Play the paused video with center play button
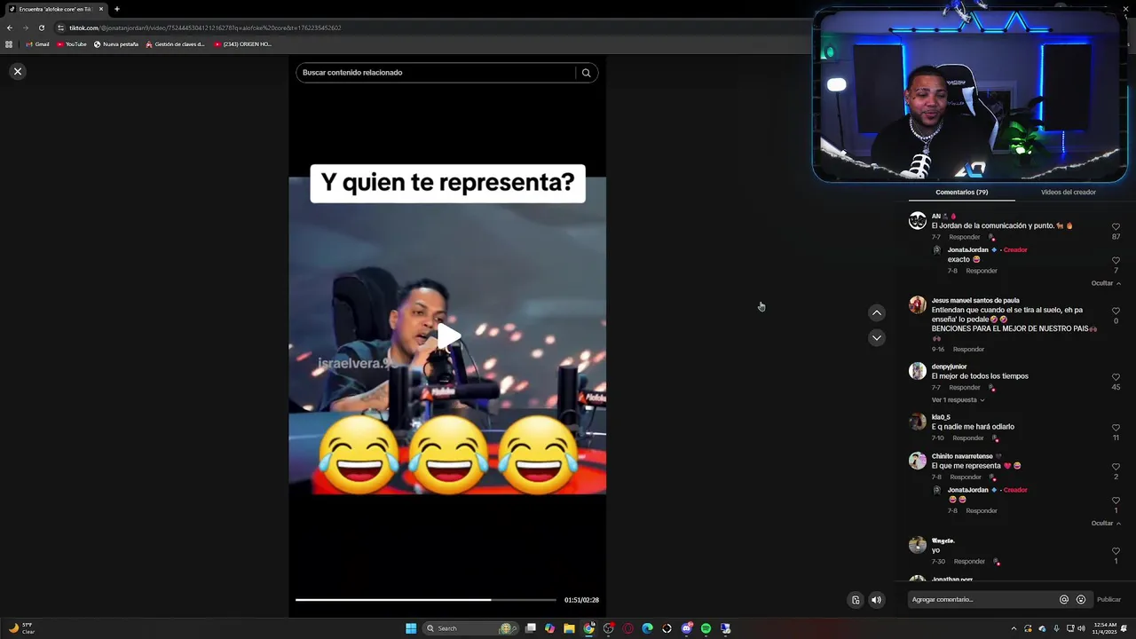 (448, 336)
